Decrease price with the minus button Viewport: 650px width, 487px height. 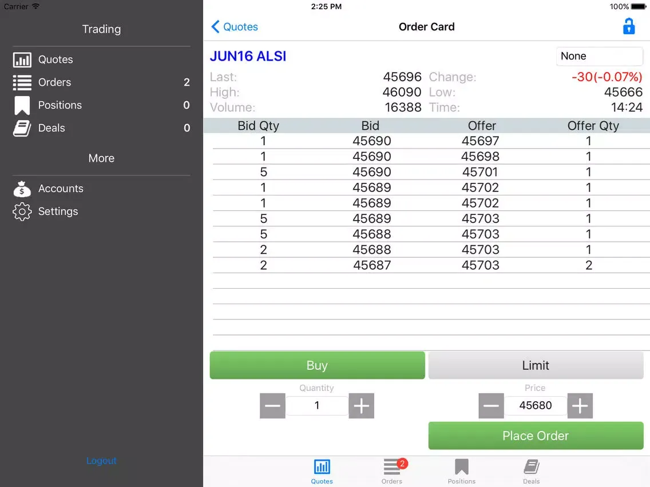(x=491, y=405)
